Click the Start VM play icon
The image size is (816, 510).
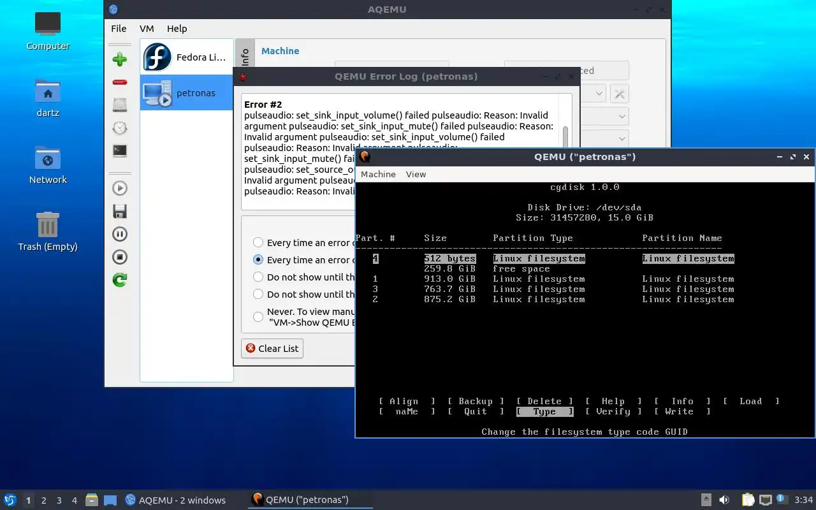[120, 188]
